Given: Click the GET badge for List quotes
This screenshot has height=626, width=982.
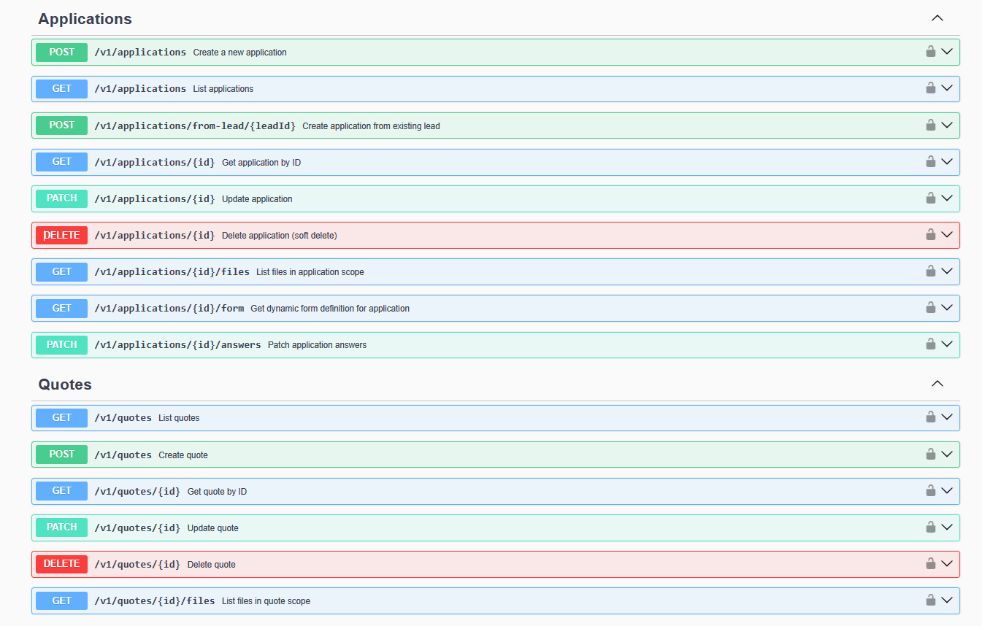Looking at the screenshot, I should pos(61,417).
